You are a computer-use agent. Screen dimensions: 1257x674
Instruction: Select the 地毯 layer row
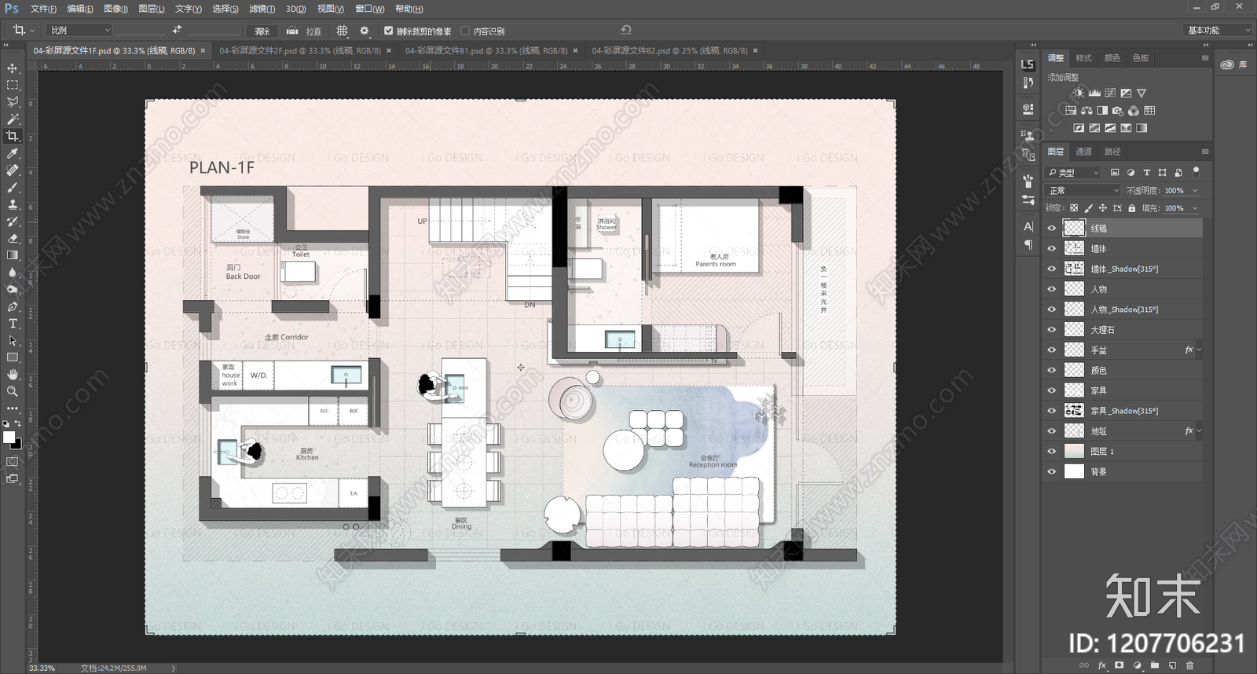click(x=1122, y=430)
